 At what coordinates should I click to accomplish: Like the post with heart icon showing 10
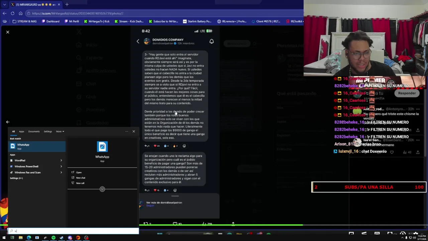(175, 224)
